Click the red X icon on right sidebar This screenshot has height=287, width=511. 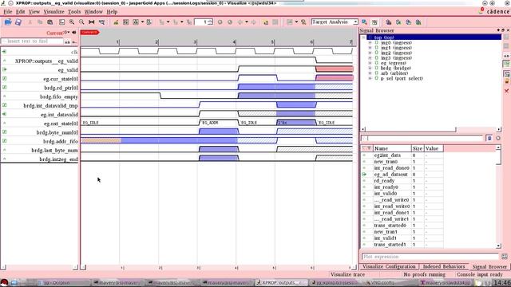506,91
